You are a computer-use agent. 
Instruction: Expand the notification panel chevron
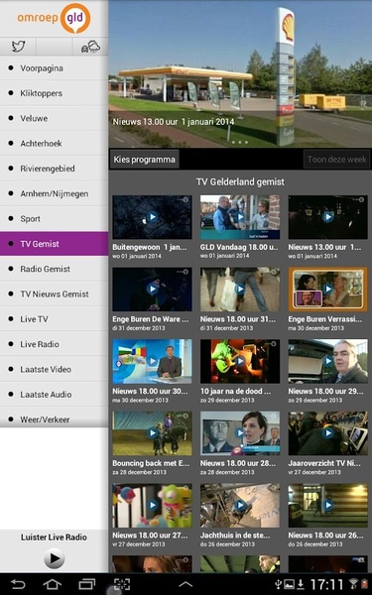186,585
